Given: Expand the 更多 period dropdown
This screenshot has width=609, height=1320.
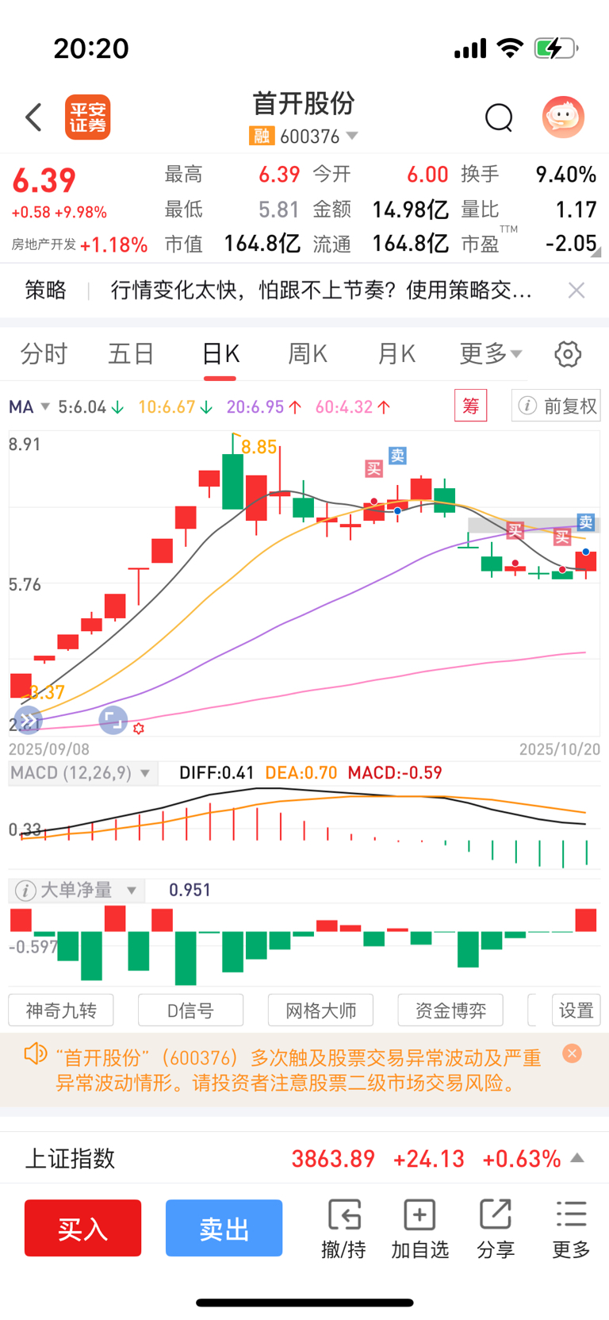Looking at the screenshot, I should (x=491, y=354).
